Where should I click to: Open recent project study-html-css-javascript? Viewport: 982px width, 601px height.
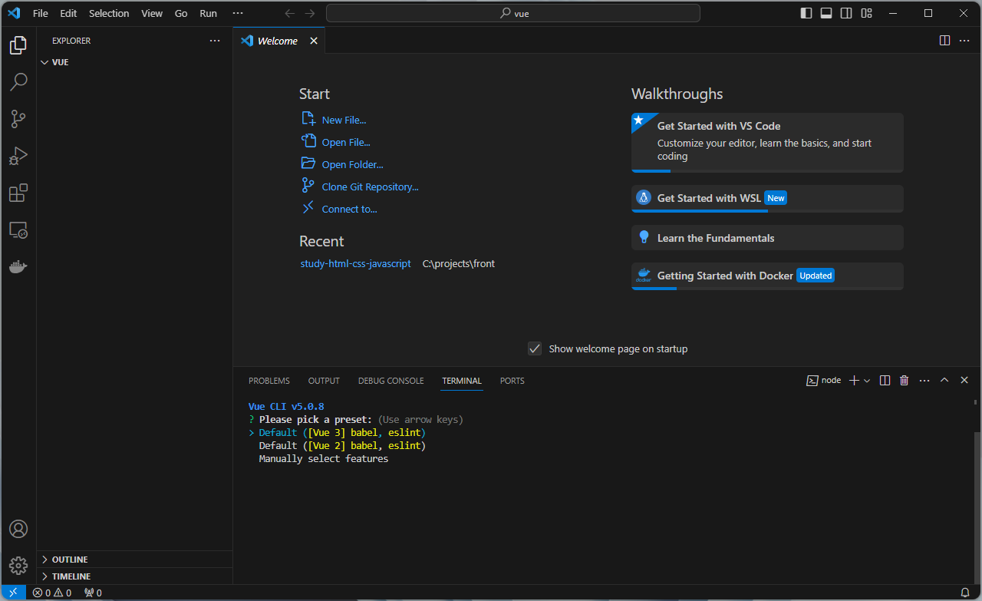point(356,263)
